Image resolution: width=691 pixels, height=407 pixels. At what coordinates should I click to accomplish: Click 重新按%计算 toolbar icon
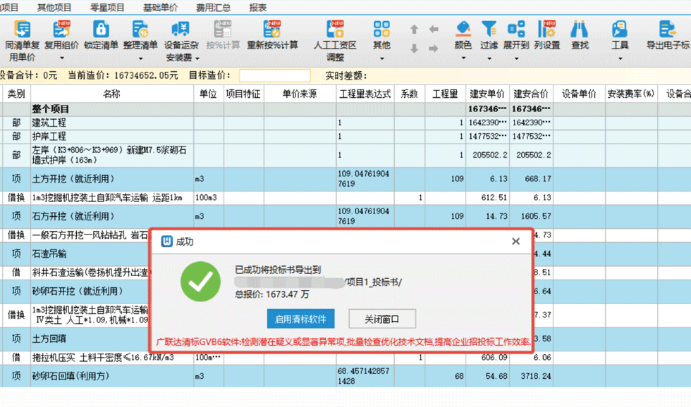(272, 30)
